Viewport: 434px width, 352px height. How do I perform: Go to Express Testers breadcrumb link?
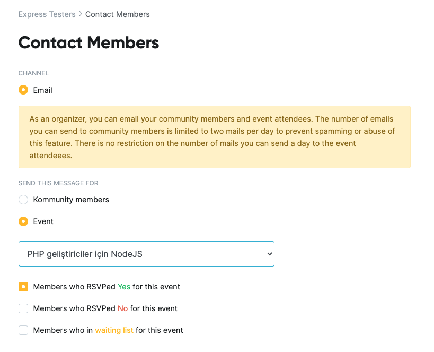(x=47, y=14)
